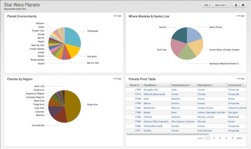
Task: Click the horizontal scrollbar under the pivot table
Action: (x=167, y=134)
